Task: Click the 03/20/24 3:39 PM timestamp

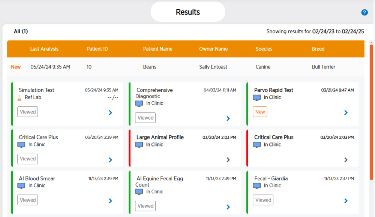Action: [x=102, y=137]
